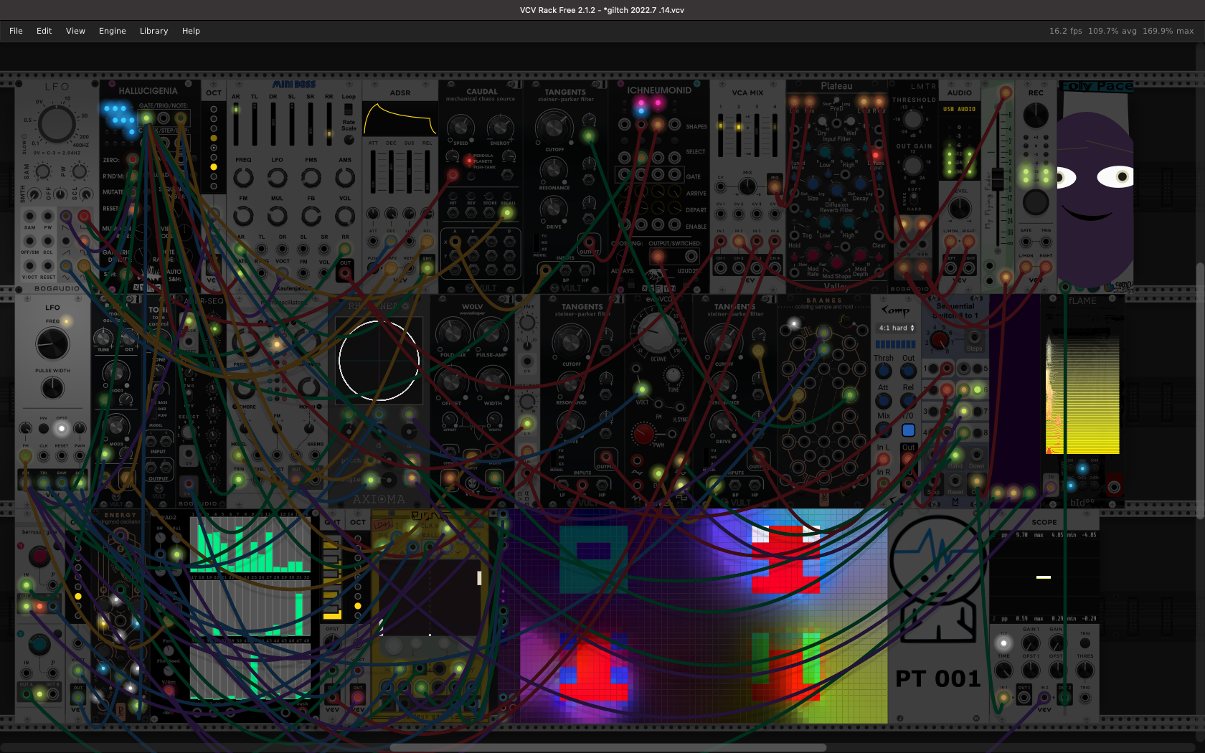Image resolution: width=1205 pixels, height=753 pixels.
Task: Open the USB AUDIO device display
Action: pos(959,109)
